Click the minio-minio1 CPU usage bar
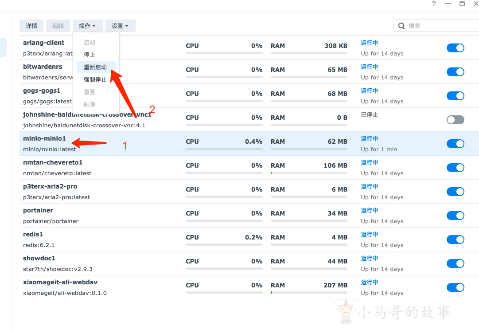This screenshot has width=479, height=330. tap(224, 149)
